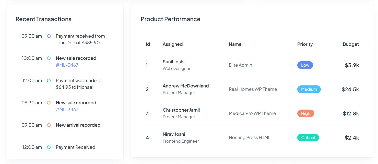Click the $24.5k budget value
Screen dimensions: 378x164
[350, 89]
